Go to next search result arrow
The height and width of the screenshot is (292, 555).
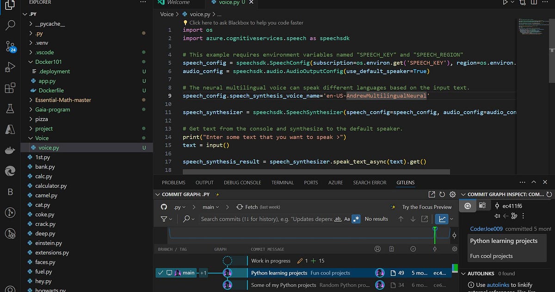click(x=413, y=219)
